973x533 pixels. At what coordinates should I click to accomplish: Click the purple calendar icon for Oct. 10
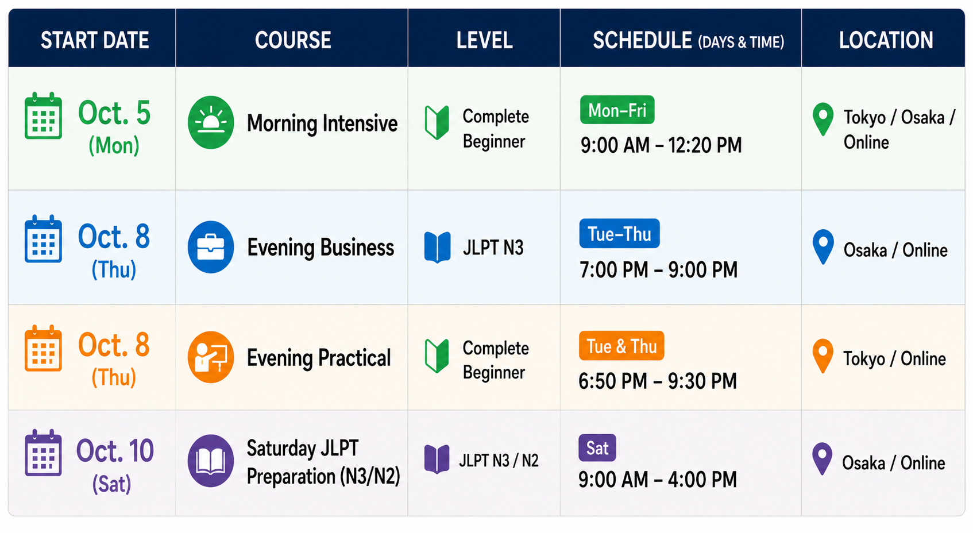click(x=44, y=453)
